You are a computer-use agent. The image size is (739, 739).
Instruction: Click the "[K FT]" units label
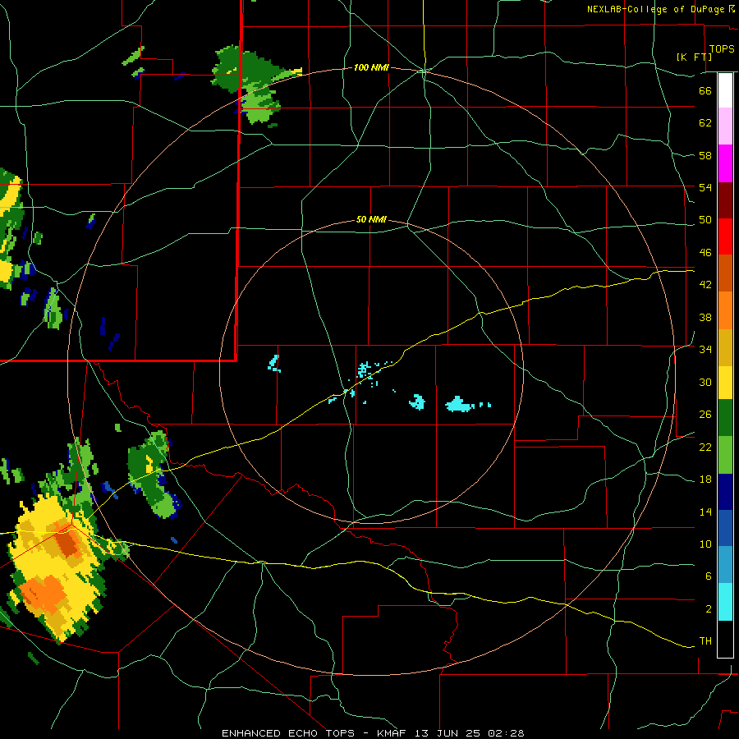point(694,57)
